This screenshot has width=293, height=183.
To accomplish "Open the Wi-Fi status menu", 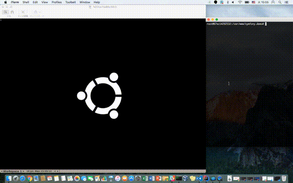I will click(x=240, y=2).
